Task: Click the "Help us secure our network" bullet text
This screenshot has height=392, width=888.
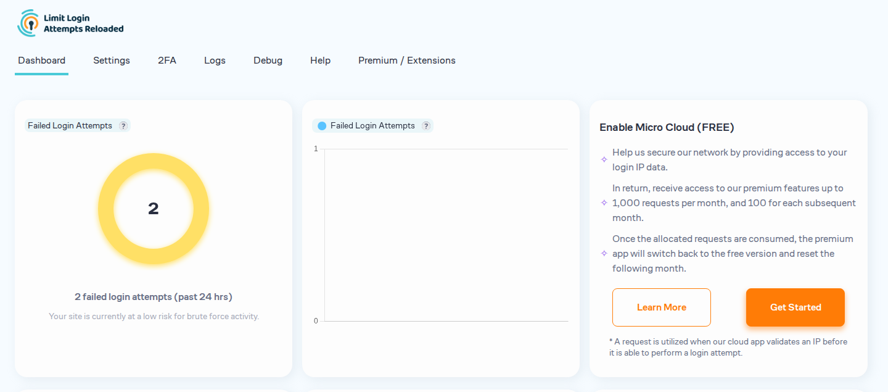Action: (x=730, y=160)
